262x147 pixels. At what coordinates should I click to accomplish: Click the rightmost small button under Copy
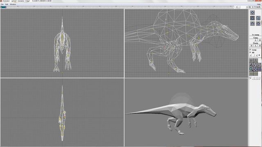[x=260, y=40]
